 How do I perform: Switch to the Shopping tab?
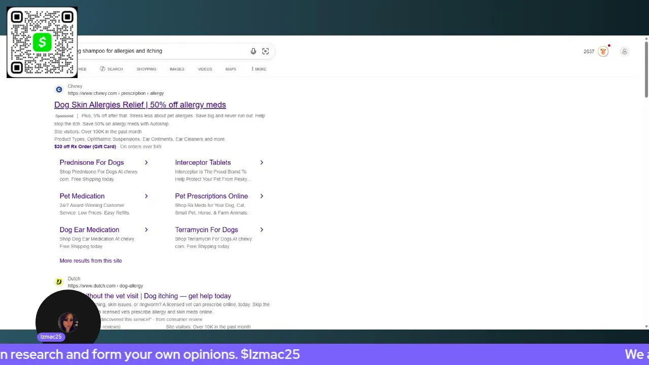tap(146, 69)
